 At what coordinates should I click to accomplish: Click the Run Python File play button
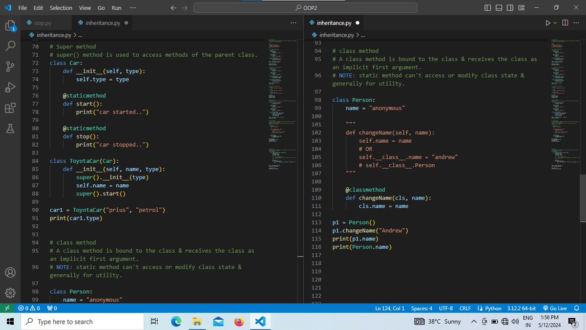548,23
